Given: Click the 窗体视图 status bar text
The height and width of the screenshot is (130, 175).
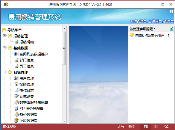Looking at the screenshot, I should pos(10,127).
